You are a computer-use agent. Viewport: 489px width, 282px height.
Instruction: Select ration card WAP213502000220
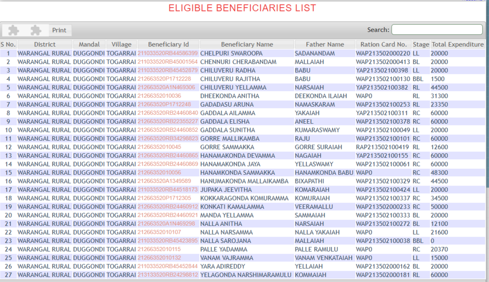tap(383, 53)
